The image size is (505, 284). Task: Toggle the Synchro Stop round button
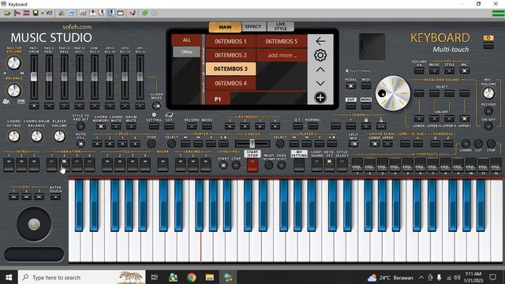pos(236,165)
